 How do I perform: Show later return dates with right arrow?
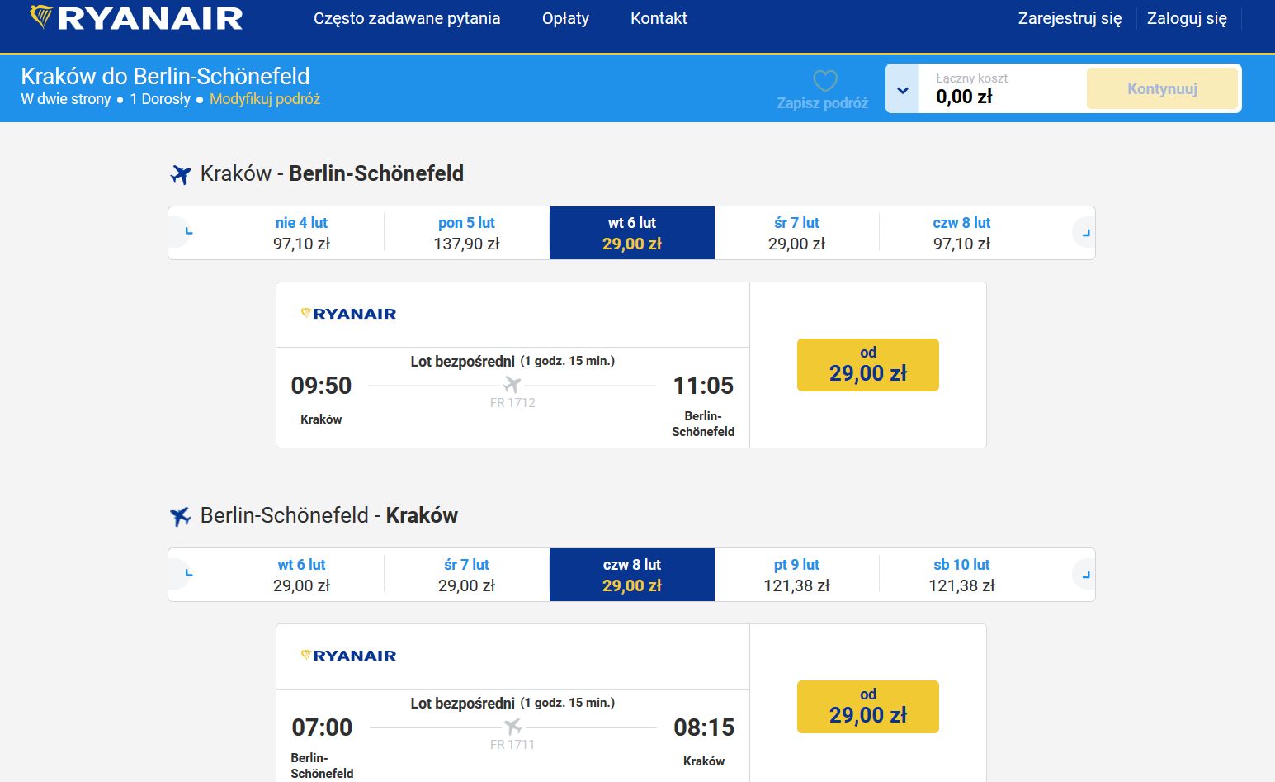tap(1083, 575)
